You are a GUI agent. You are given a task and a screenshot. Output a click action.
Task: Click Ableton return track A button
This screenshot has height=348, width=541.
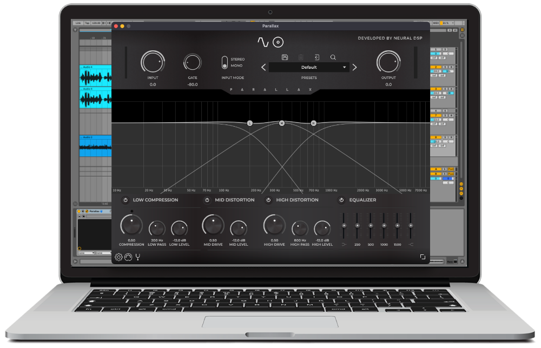click(436, 169)
